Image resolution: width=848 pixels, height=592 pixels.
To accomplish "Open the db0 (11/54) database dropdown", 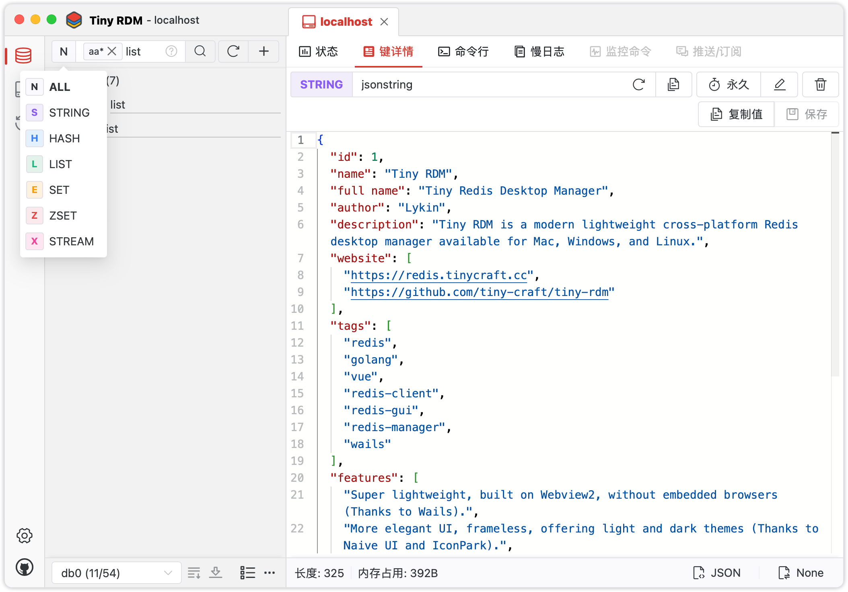I will click(116, 573).
